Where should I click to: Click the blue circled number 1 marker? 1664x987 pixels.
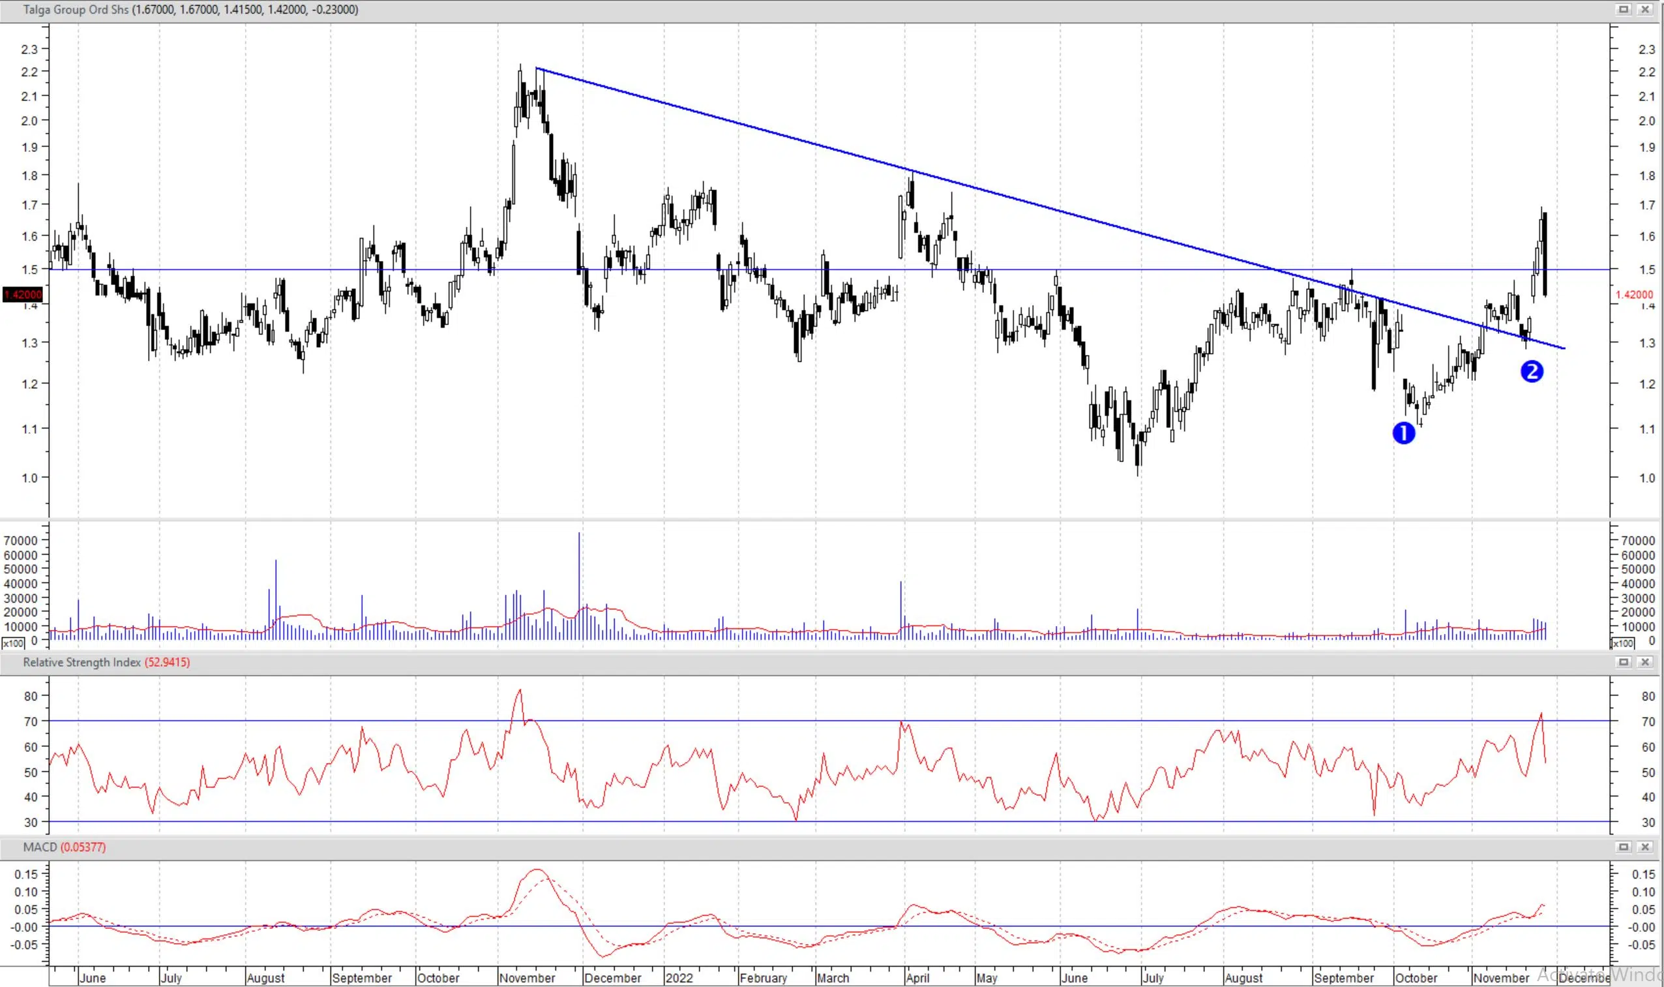(x=1403, y=434)
